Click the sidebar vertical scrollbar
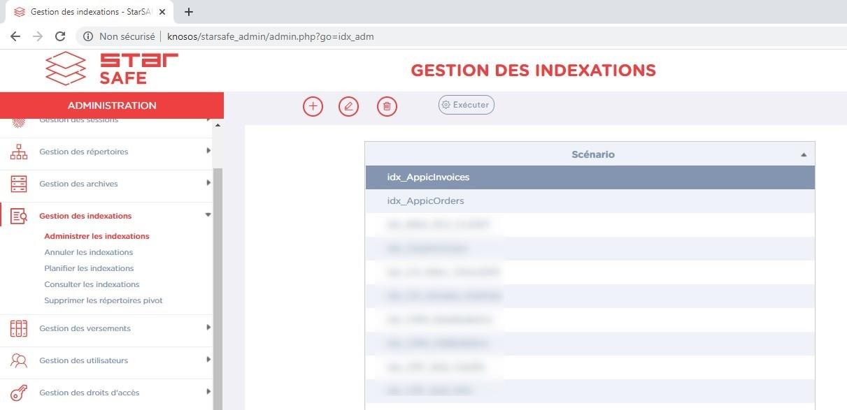847x410 pixels. [218, 279]
